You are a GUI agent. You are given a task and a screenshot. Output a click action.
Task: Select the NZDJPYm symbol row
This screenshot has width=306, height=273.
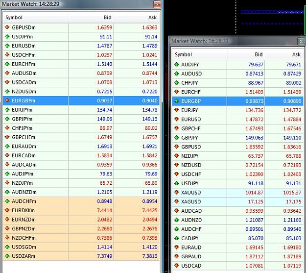[81, 183]
